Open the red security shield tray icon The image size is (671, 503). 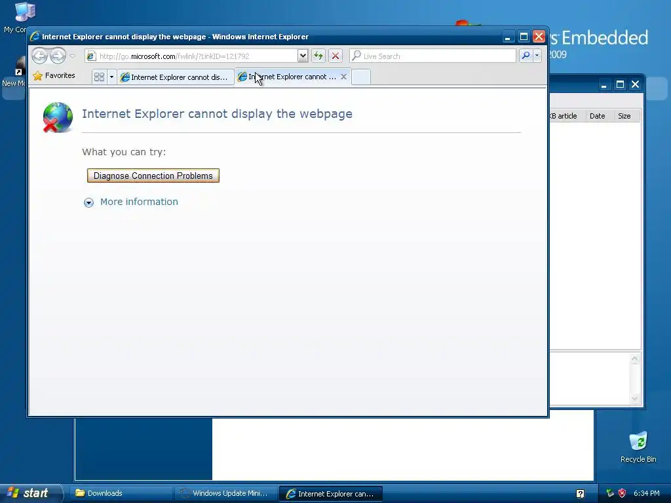[x=622, y=493]
